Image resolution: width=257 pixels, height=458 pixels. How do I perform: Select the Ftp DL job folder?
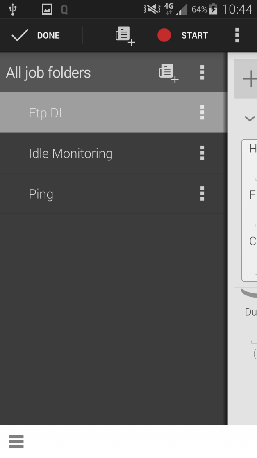(x=114, y=112)
